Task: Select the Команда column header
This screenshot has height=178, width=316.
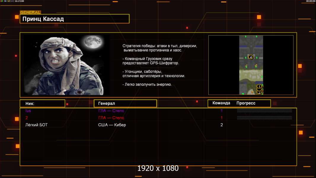Action: point(221,103)
